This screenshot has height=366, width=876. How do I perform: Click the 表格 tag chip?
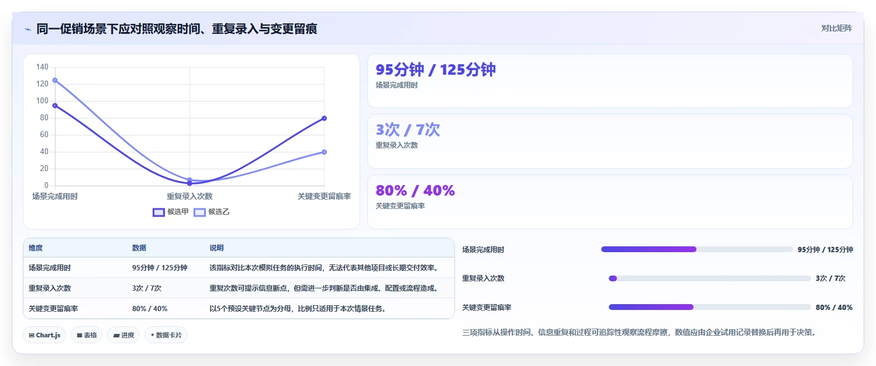click(x=87, y=335)
